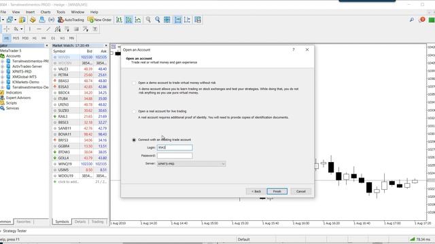Select the vertical line drawing tool
Viewport: 435px width, 244px height.
click(x=30, y=29)
